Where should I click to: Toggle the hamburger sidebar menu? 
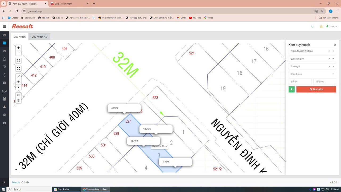coord(4,26)
